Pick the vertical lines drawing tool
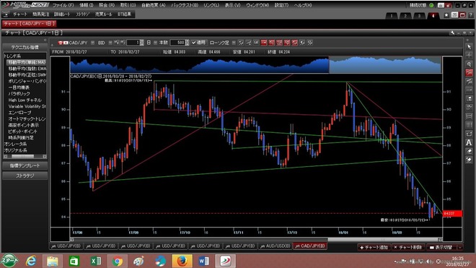 (469, 125)
